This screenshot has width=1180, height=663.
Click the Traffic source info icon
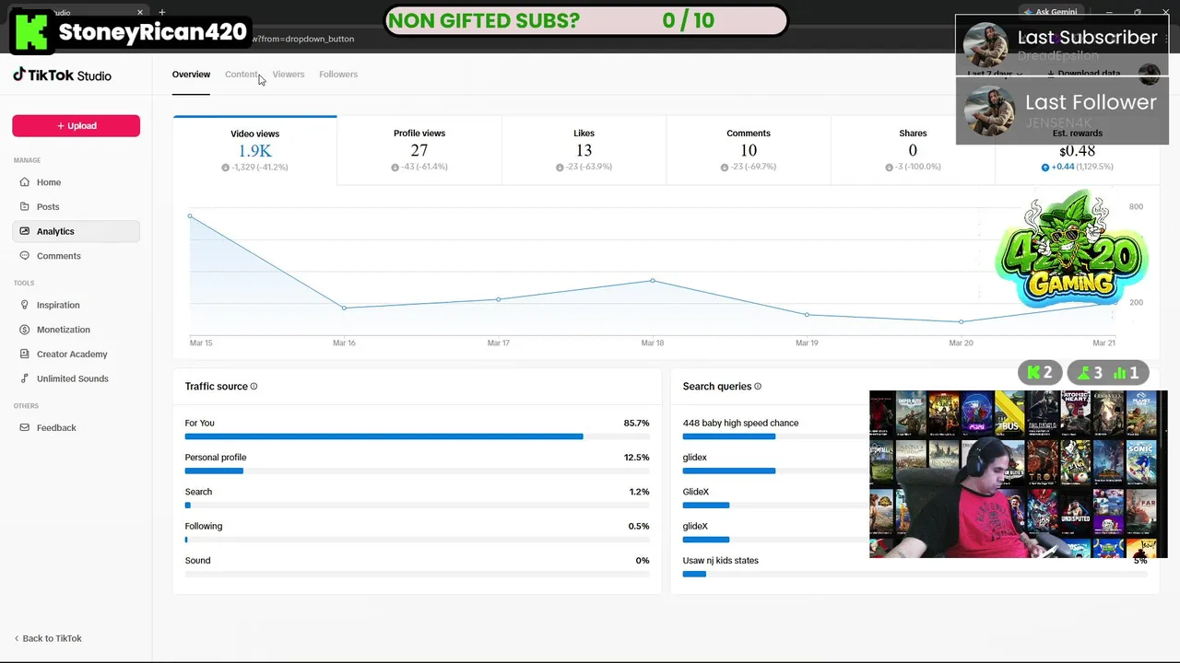pyautogui.click(x=254, y=387)
